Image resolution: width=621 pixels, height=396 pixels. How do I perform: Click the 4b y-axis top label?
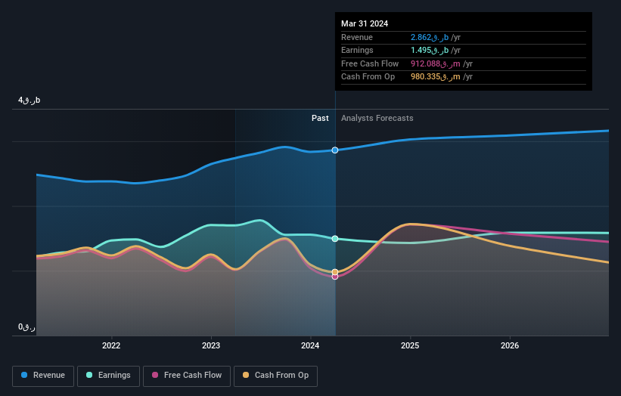click(29, 100)
